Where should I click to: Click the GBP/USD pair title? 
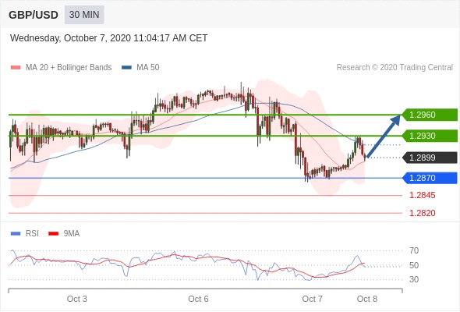(x=34, y=15)
